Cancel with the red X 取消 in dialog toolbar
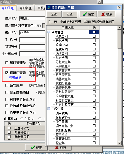 tap(106, 14)
